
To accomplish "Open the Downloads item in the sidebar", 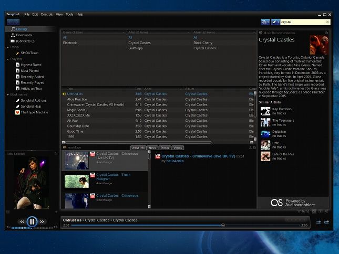I will (x=24, y=35).
